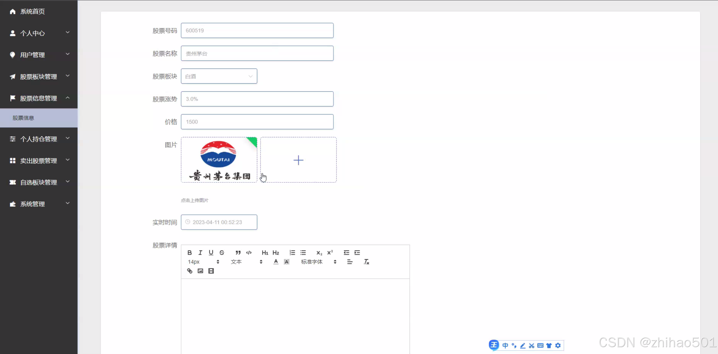
Task: Insert a video into editor
Action: click(x=211, y=271)
